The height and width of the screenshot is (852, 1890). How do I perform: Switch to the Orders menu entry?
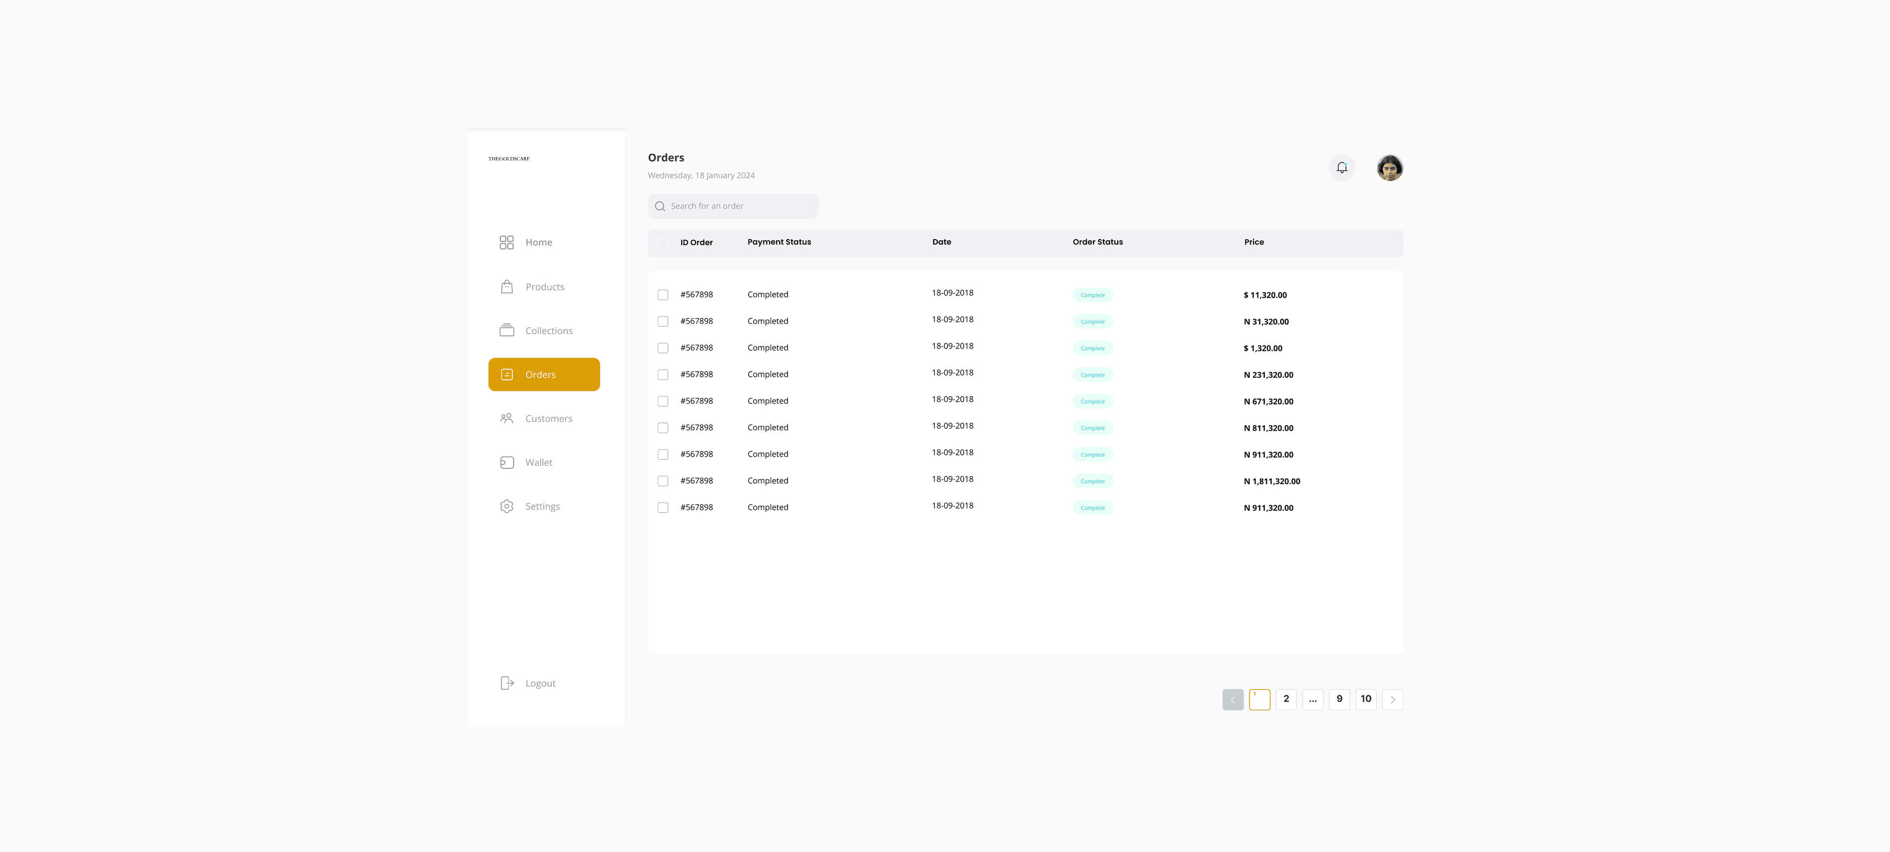coord(541,374)
